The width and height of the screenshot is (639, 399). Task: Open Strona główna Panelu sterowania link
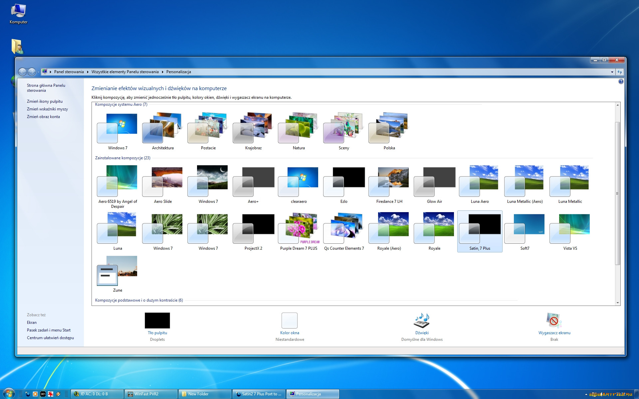[x=46, y=88]
